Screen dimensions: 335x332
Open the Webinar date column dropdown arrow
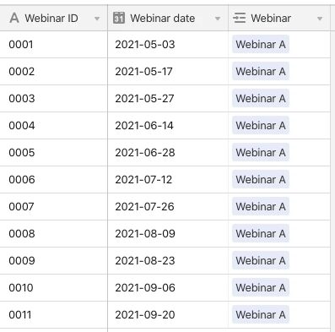point(218,19)
